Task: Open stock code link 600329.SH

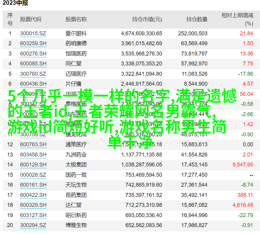Action: point(33,205)
